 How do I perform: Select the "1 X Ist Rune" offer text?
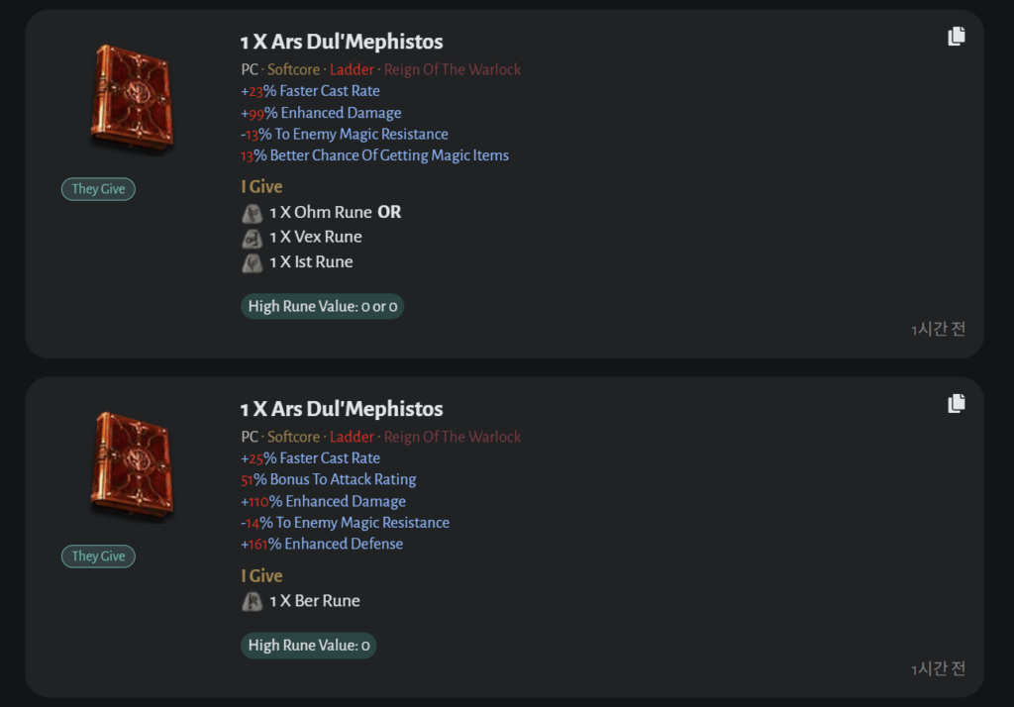(x=311, y=262)
